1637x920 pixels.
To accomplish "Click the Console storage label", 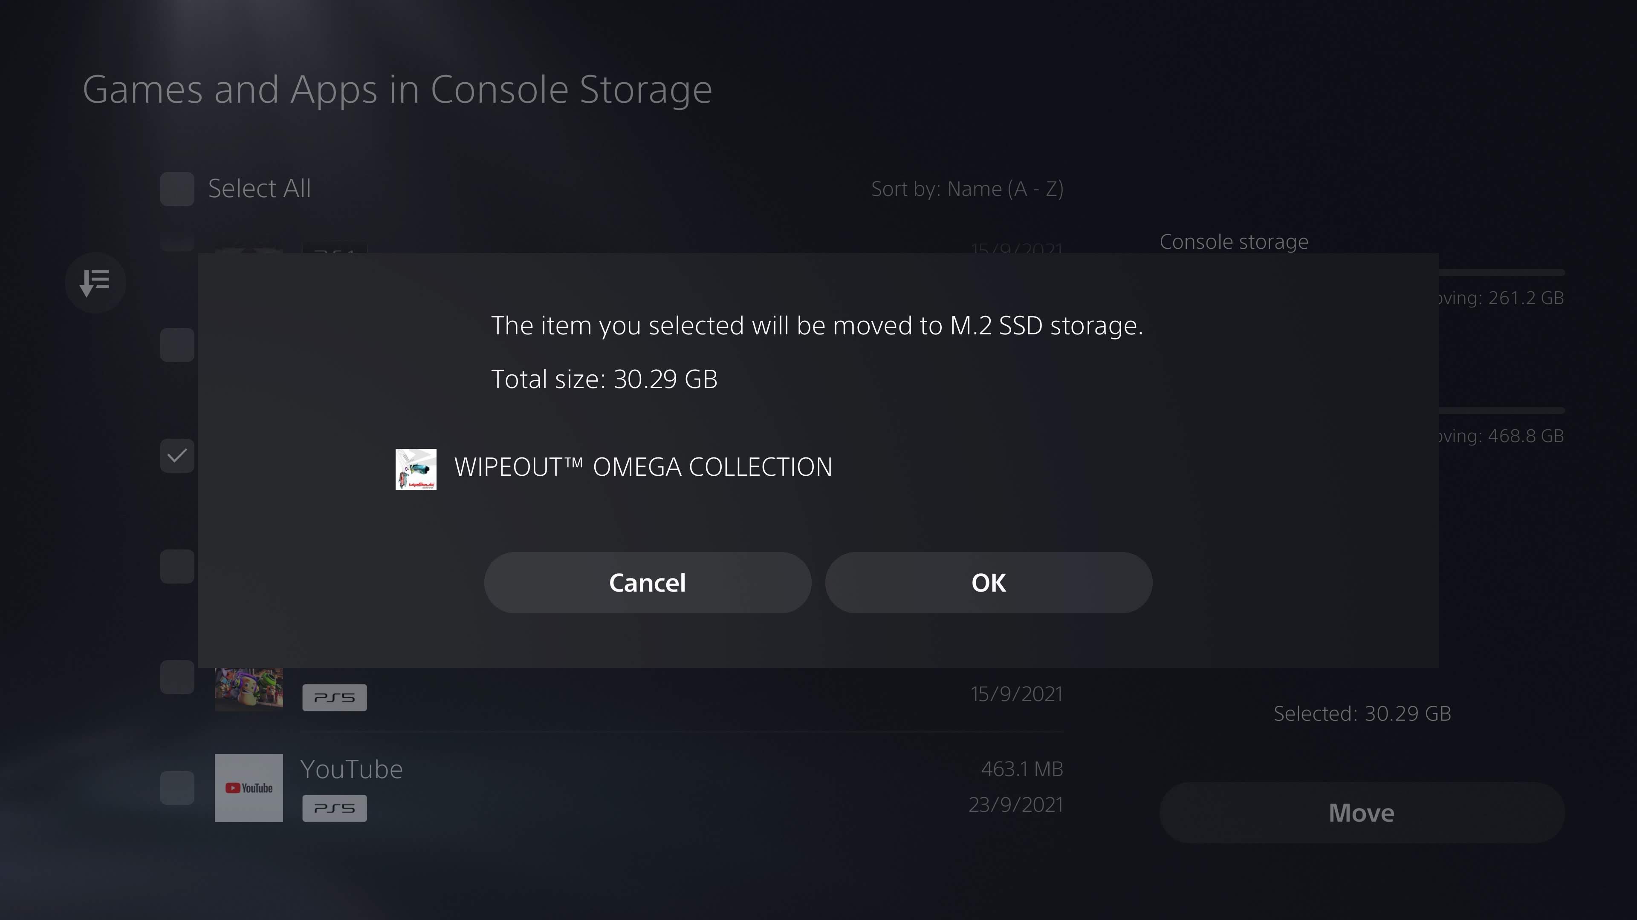I will pyautogui.click(x=1233, y=242).
